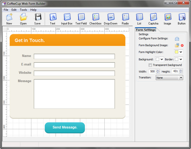This screenshot has height=149, width=191.
Task: Click the Message text area on form
Action: pos(74,94)
